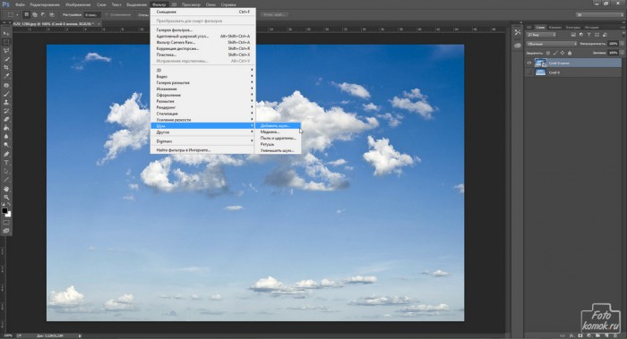Choose Медиана from the noise submenu
The image size is (627, 339).
click(x=278, y=131)
